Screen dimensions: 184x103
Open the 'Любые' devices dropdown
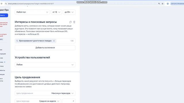tap(45, 65)
